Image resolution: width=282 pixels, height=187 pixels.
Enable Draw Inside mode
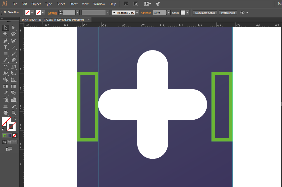pos(15,142)
